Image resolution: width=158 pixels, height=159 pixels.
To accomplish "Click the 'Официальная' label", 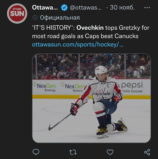I will (x=60, y=18).
